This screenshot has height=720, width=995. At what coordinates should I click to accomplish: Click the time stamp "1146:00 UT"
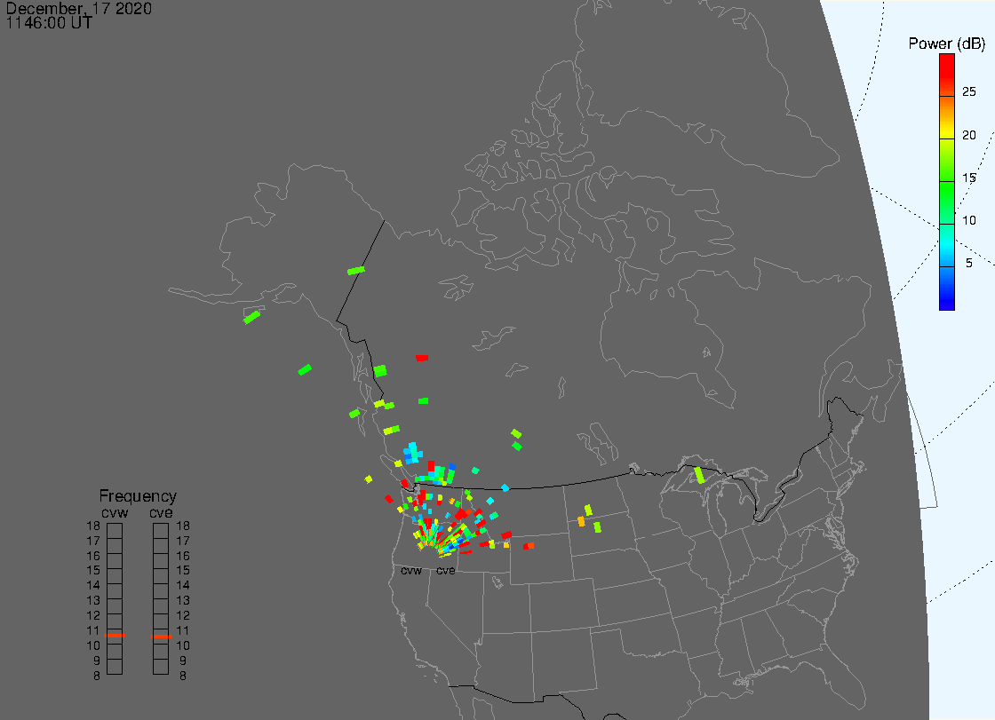(x=49, y=23)
